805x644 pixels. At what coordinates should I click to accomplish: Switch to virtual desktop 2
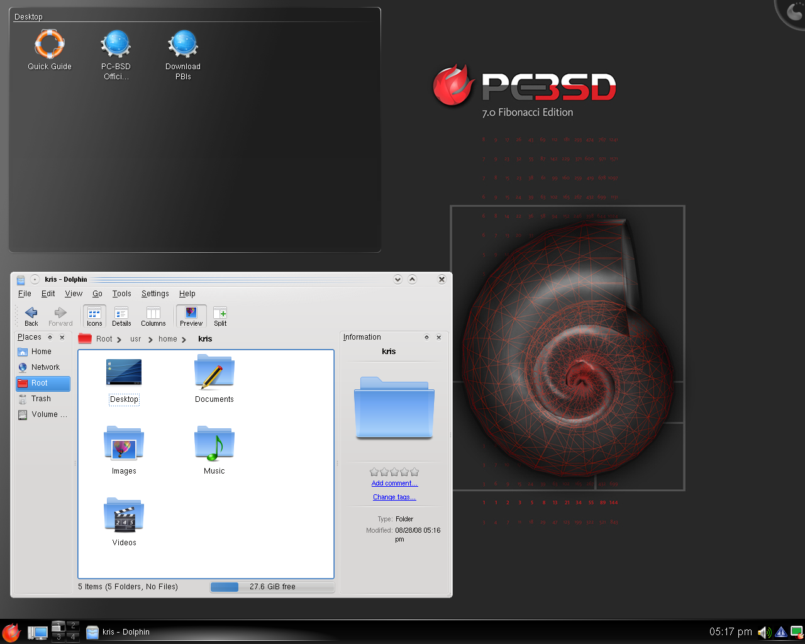73,625
